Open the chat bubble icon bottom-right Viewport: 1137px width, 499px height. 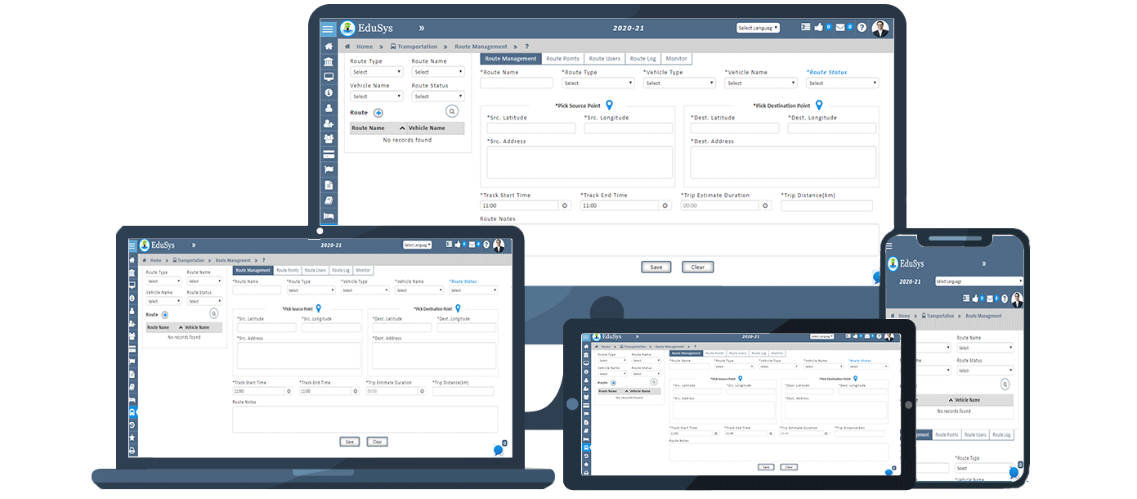point(876,277)
